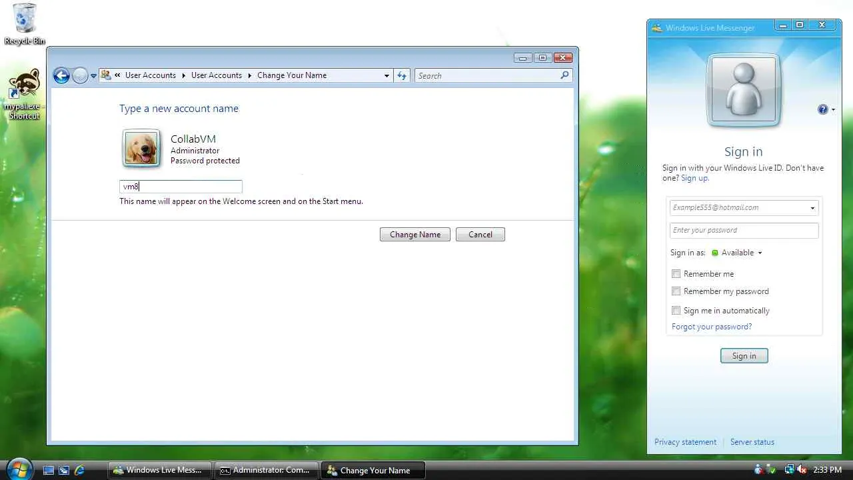Enable Remember my password checkbox
Viewport: 853px width, 480px height.
(x=676, y=291)
